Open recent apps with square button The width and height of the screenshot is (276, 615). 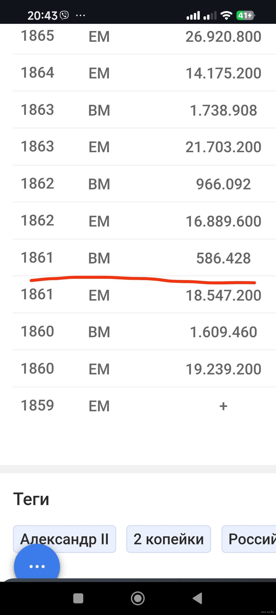point(78,598)
